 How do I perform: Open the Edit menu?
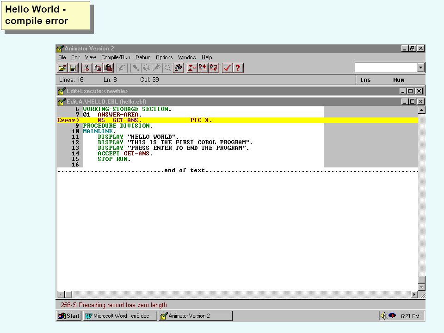tap(75, 57)
